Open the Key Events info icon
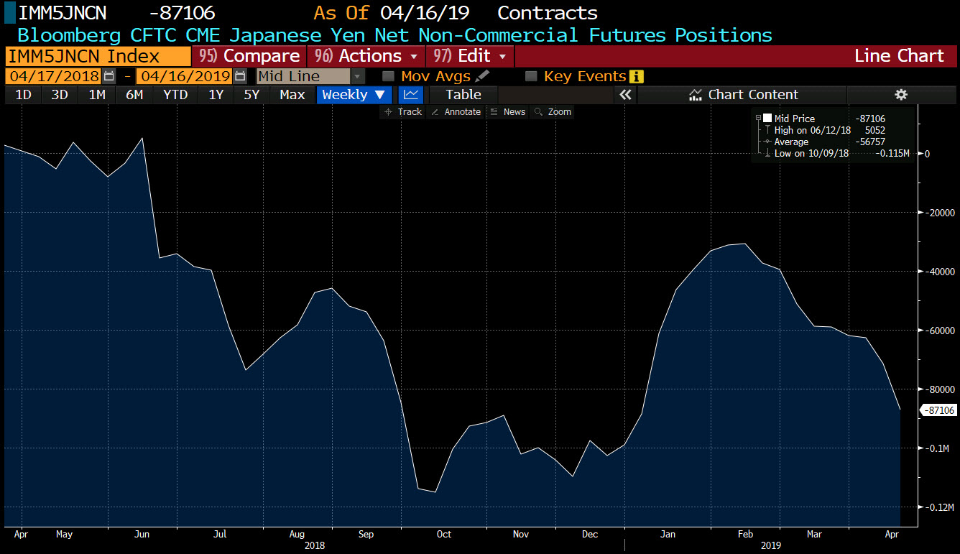 click(x=636, y=76)
